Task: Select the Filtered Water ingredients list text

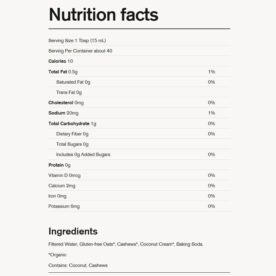Action: click(126, 244)
